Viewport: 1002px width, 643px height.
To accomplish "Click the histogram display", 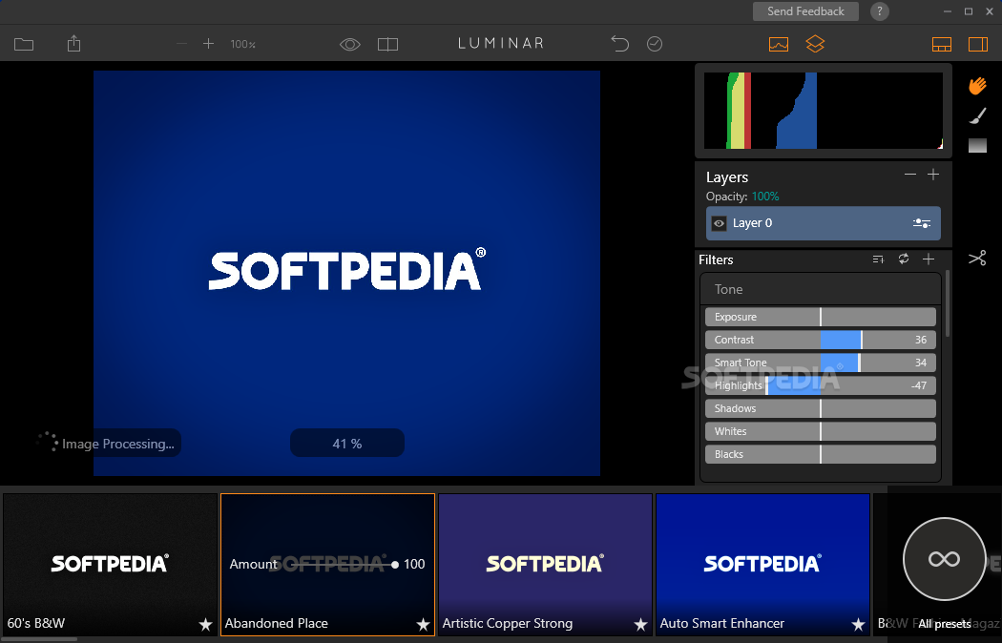I will [823, 111].
